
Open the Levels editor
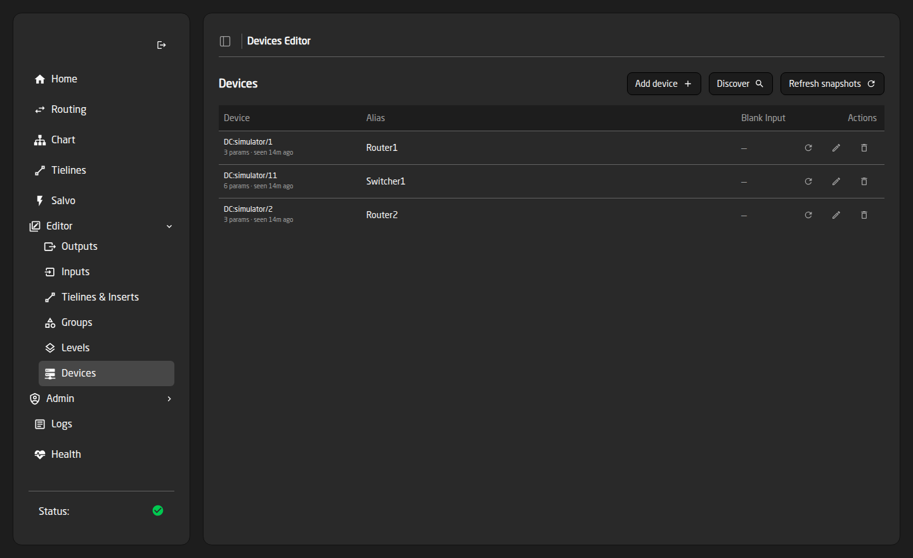107,348
